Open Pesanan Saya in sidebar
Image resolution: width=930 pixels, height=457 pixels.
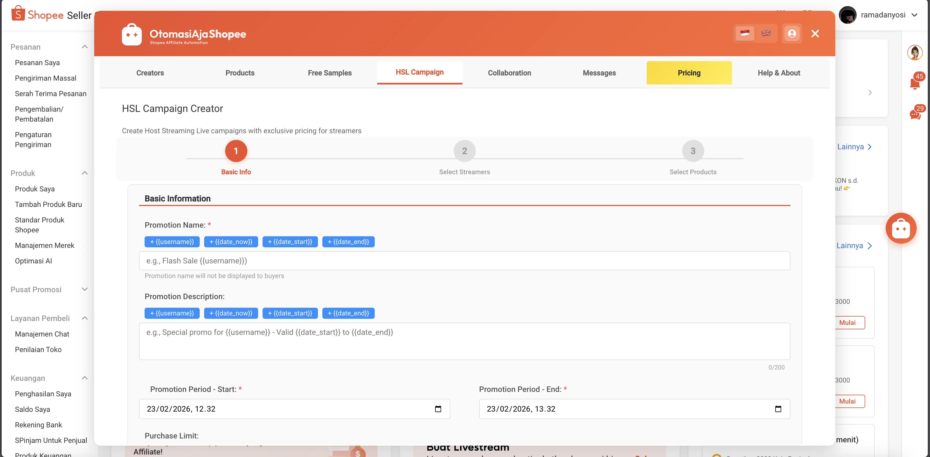(x=37, y=62)
